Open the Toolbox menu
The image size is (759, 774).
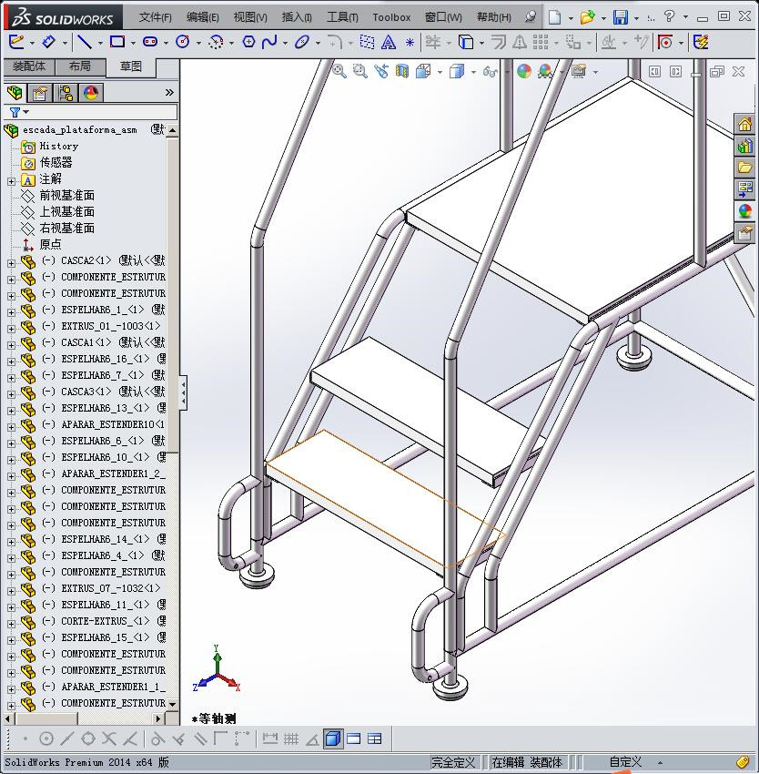point(391,17)
